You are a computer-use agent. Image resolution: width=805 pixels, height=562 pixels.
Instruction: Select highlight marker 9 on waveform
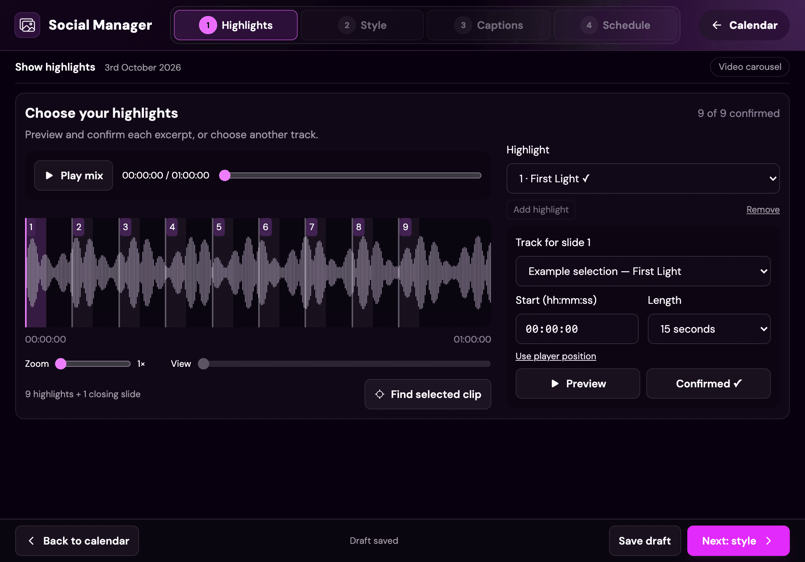coord(406,227)
